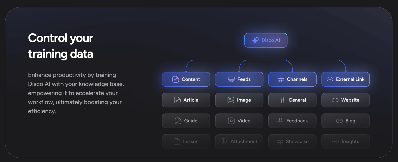398x162 pixels.
Task: Click the faded Lesson node
Action: pos(186,141)
